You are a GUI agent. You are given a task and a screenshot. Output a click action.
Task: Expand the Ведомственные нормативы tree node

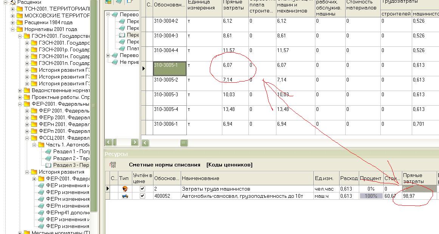click(20, 90)
